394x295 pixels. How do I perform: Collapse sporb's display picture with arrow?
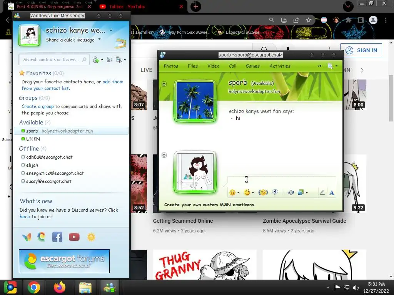click(164, 84)
